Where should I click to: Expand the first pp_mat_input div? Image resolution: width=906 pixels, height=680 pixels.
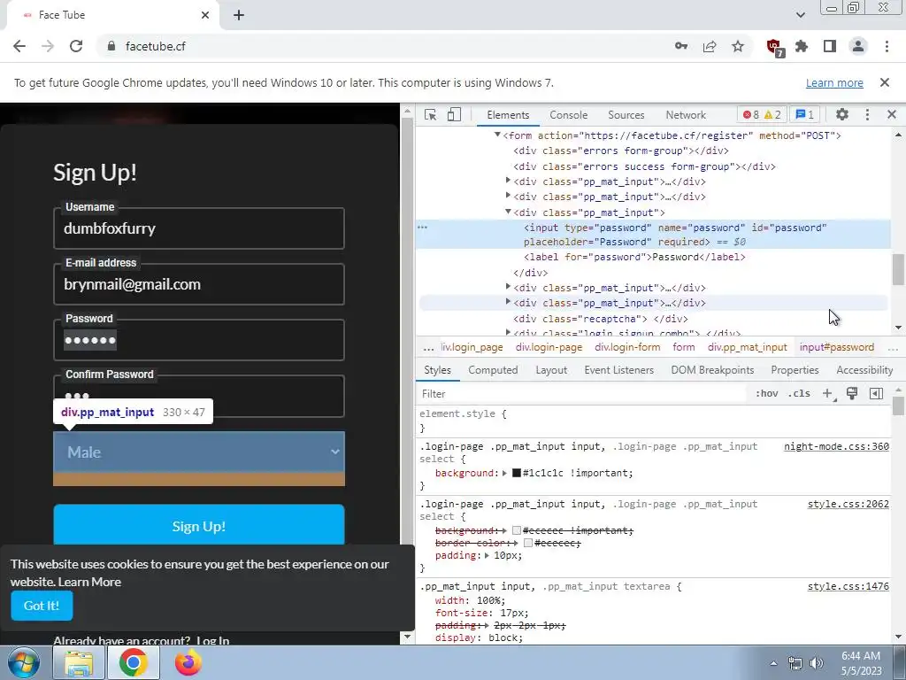coord(508,181)
